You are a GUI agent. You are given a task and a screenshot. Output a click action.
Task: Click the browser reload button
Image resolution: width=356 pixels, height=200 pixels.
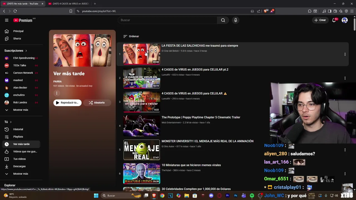[x=15, y=11]
